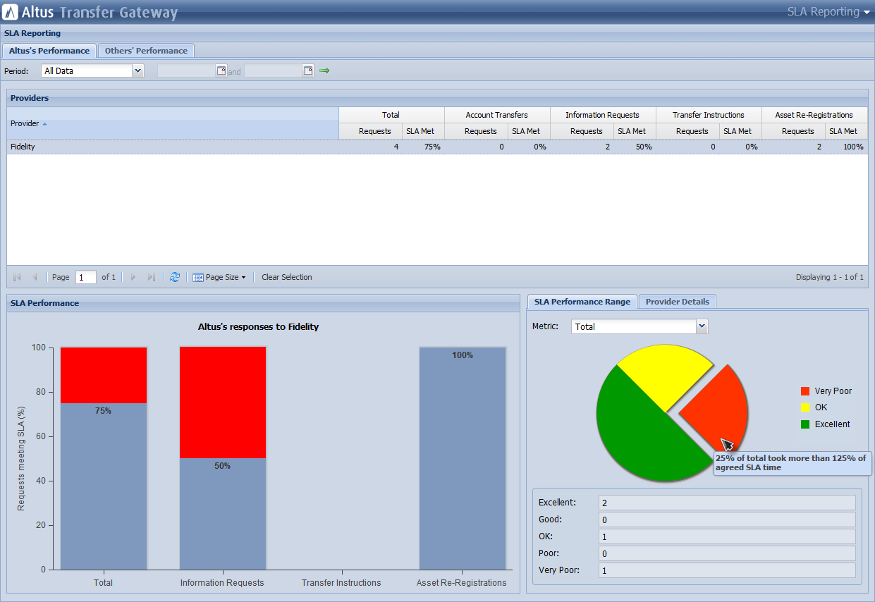Viewport: 875px width, 602px height.
Task: Click the Clear Selection button
Action: pos(287,277)
